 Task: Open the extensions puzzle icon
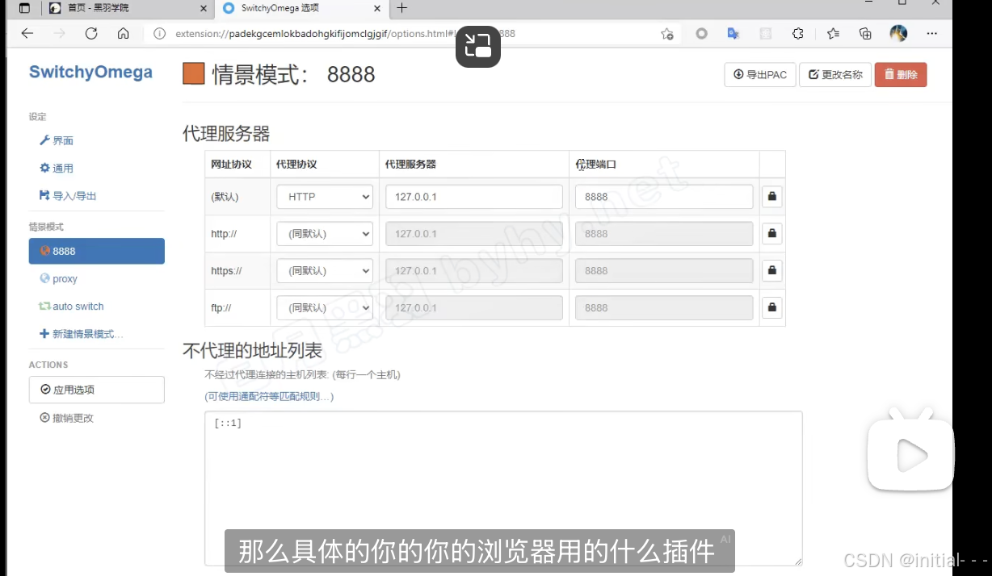(798, 34)
